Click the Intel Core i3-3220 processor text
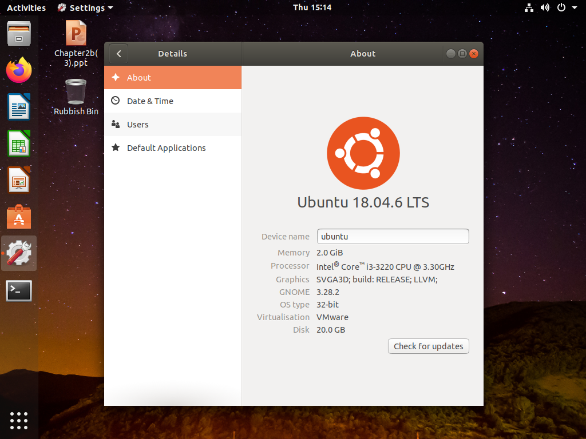Screen dimensions: 586x439 coord(385,266)
